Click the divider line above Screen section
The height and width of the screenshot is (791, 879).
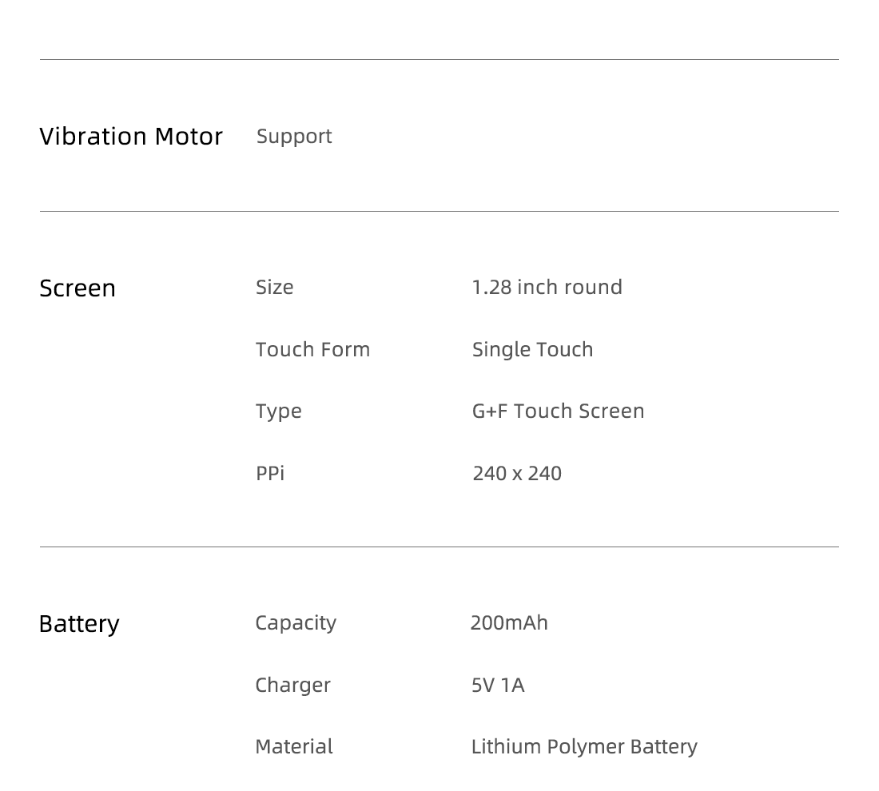point(439,212)
